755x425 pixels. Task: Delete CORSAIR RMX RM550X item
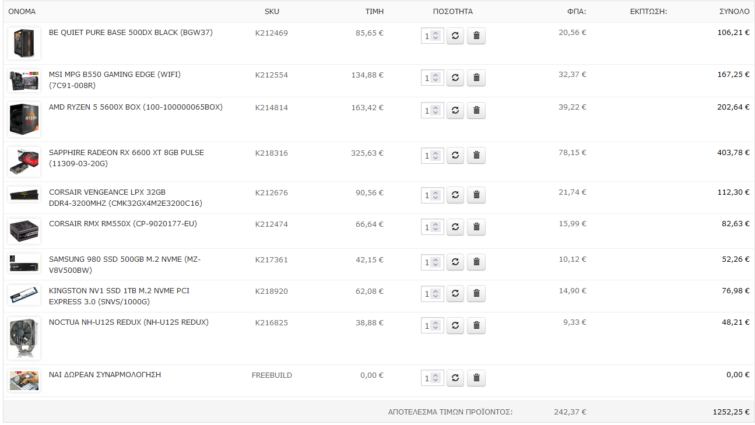click(x=476, y=227)
